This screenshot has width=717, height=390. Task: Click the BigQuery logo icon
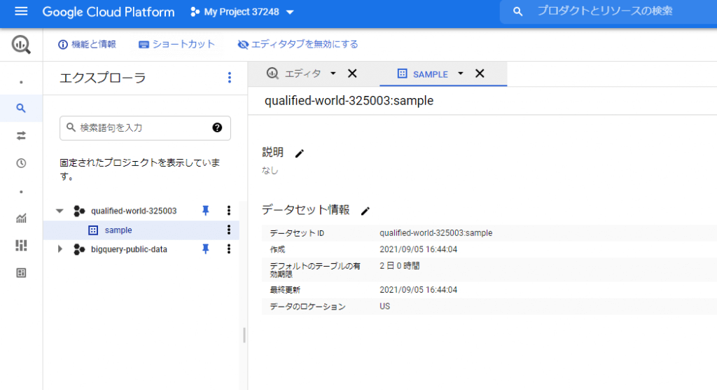pos(21,44)
